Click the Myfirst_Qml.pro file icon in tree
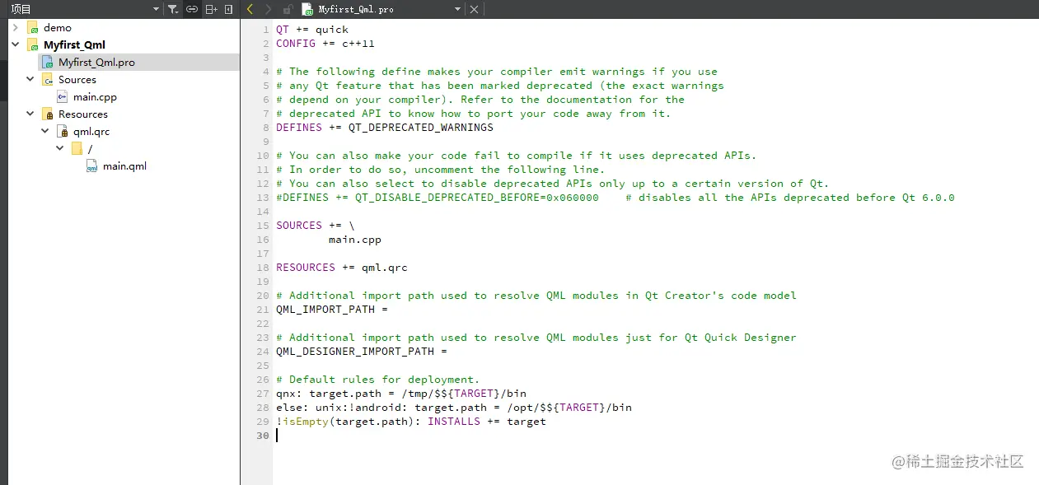The height and width of the screenshot is (485, 1039). [48, 62]
